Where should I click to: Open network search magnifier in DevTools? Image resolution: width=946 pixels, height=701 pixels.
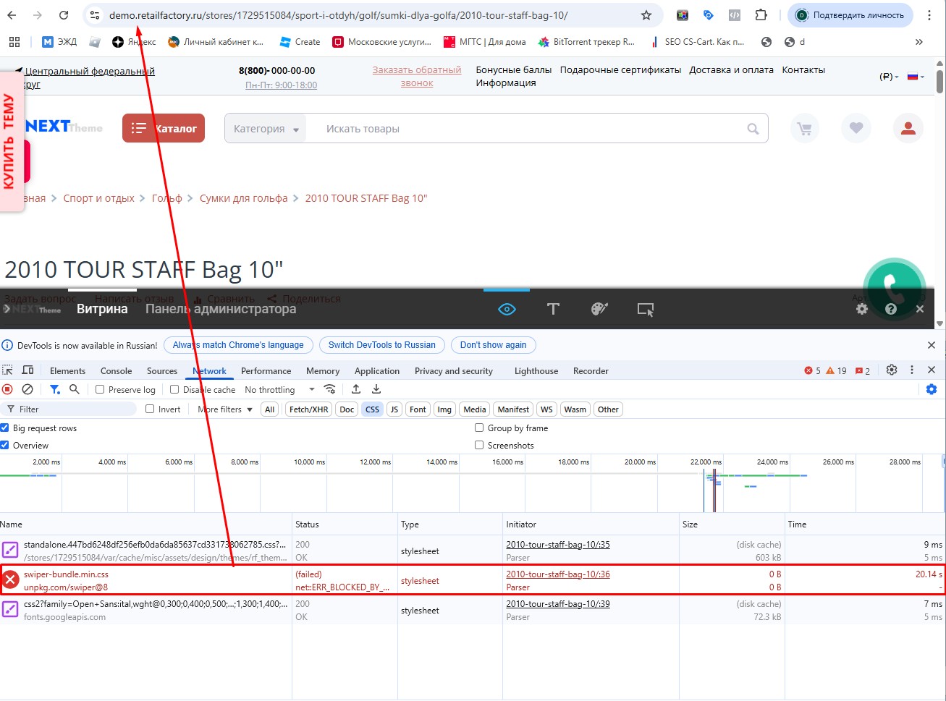click(74, 389)
